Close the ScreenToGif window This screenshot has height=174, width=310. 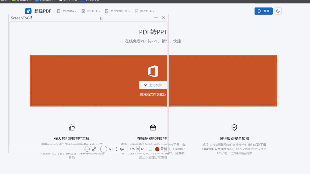(x=163, y=18)
